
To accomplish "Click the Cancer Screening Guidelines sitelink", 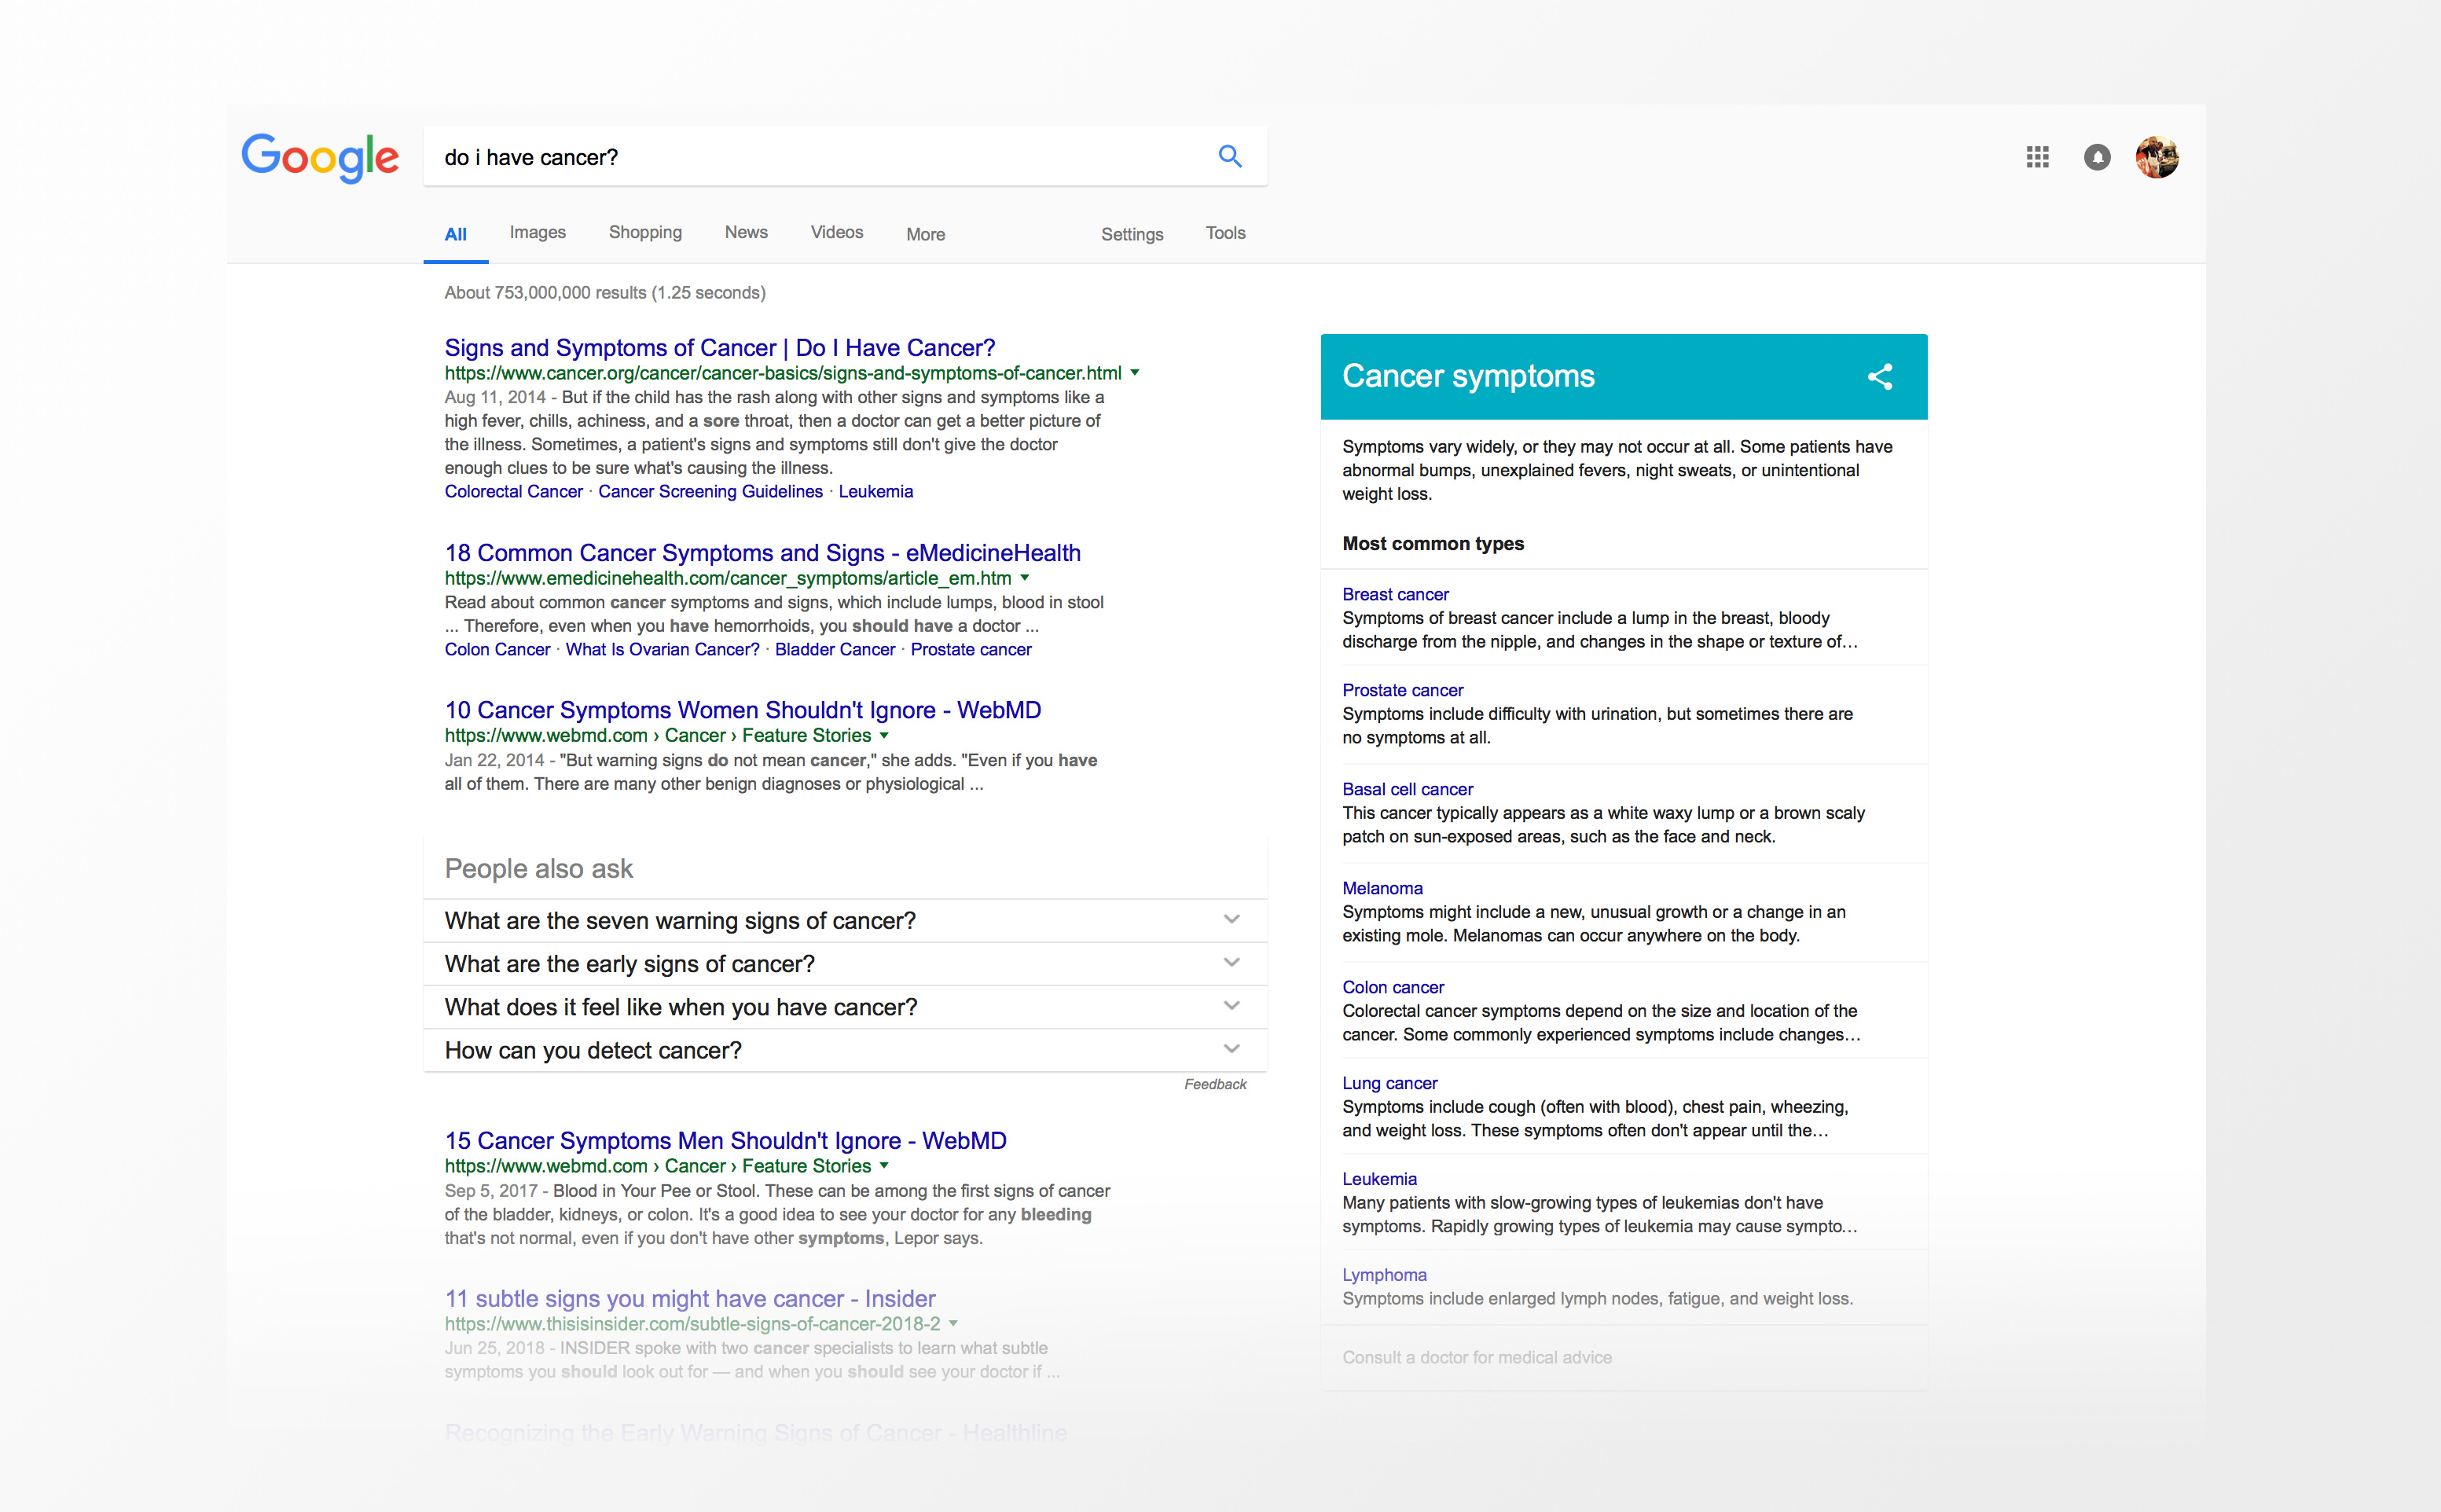I will (710, 491).
